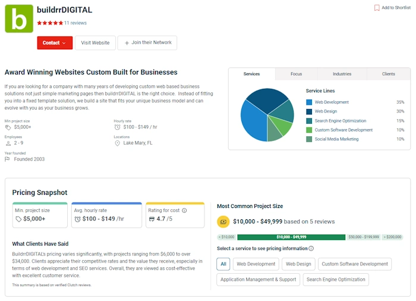Click the Search Engine Optimization legend label
The width and height of the screenshot is (416, 301).
pos(341,121)
